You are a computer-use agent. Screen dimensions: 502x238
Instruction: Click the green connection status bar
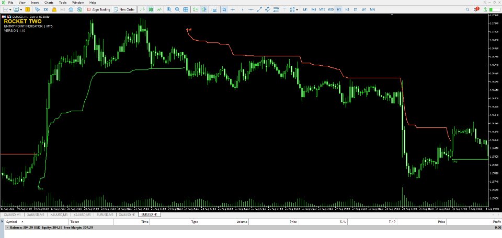[x=494, y=9]
